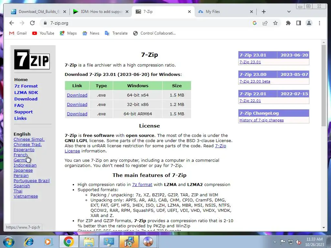Reload the 7-zip.org page
The image size is (331, 248).
32,23
